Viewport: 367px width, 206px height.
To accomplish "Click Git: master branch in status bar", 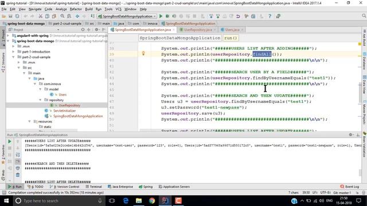I will tap(342, 193).
